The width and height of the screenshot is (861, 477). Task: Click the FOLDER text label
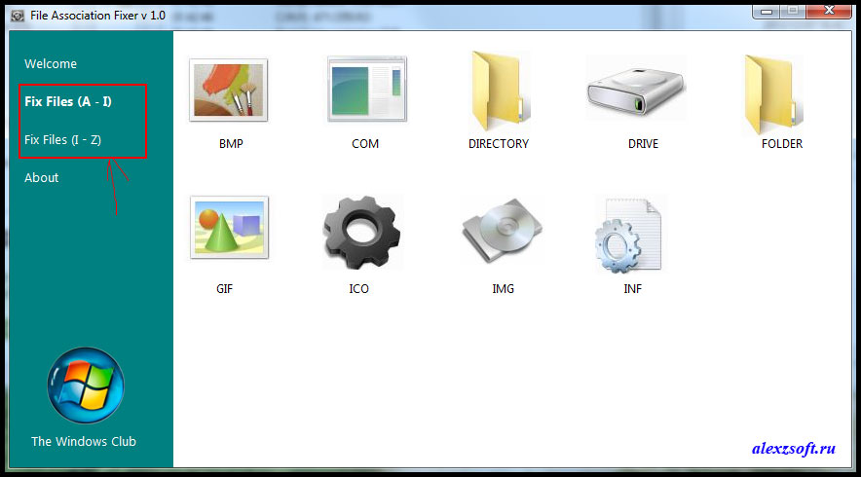pos(782,144)
